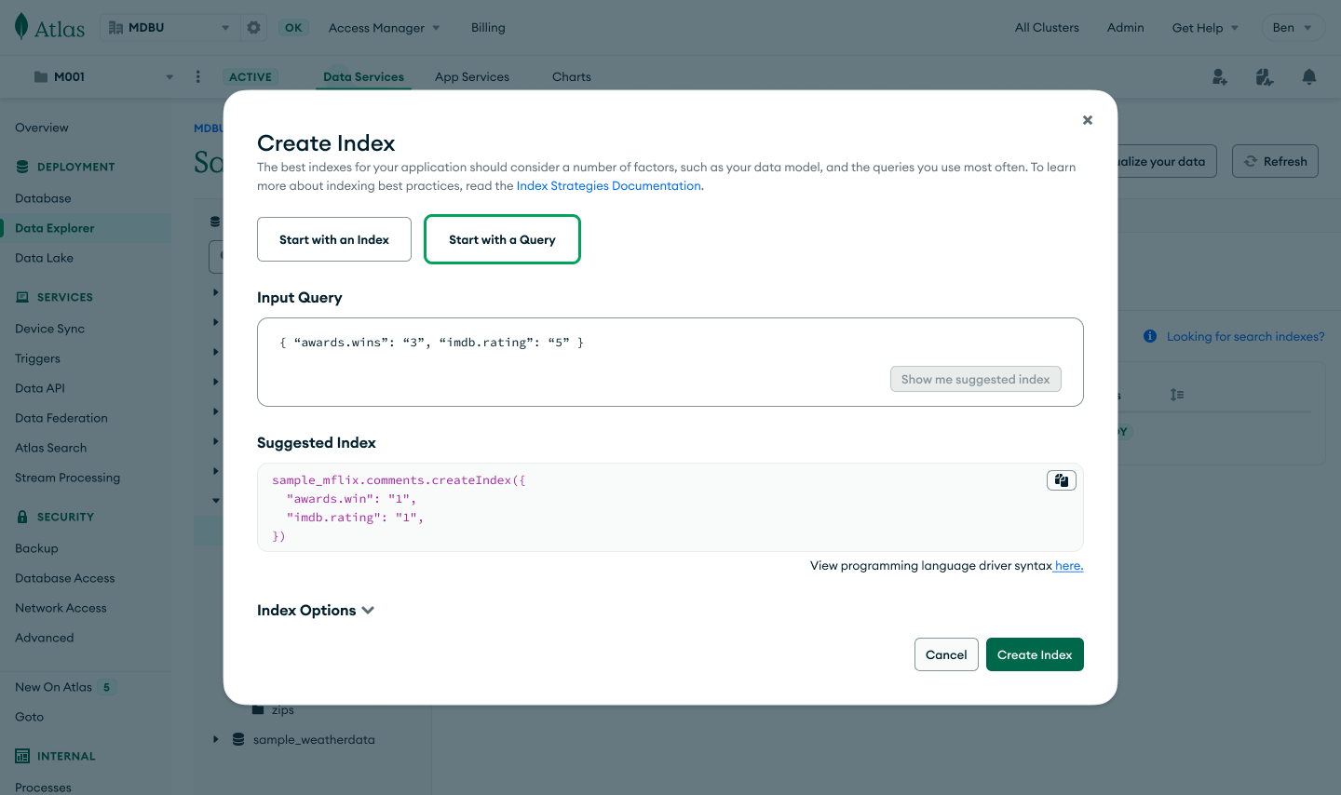Open the project activity feed icon
The height and width of the screenshot is (795, 1341).
(x=1265, y=77)
